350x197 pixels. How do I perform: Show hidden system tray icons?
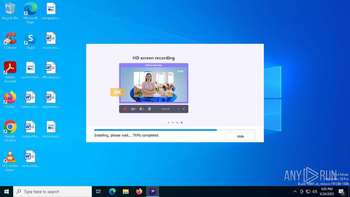pyautogui.click(x=295, y=192)
